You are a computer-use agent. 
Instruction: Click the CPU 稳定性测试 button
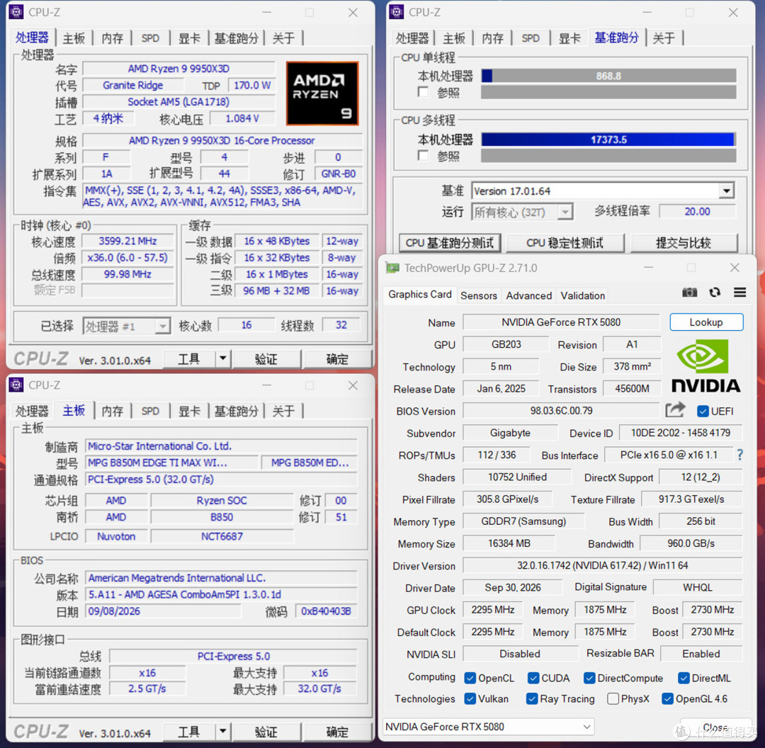565,242
